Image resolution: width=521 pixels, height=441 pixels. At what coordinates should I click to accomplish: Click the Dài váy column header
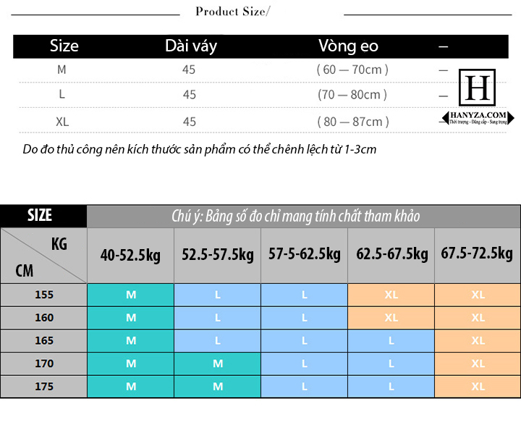[x=191, y=46]
